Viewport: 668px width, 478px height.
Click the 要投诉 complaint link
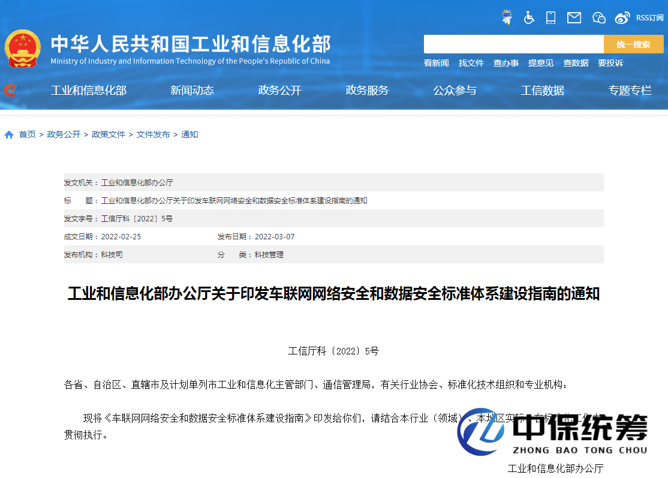[610, 62]
